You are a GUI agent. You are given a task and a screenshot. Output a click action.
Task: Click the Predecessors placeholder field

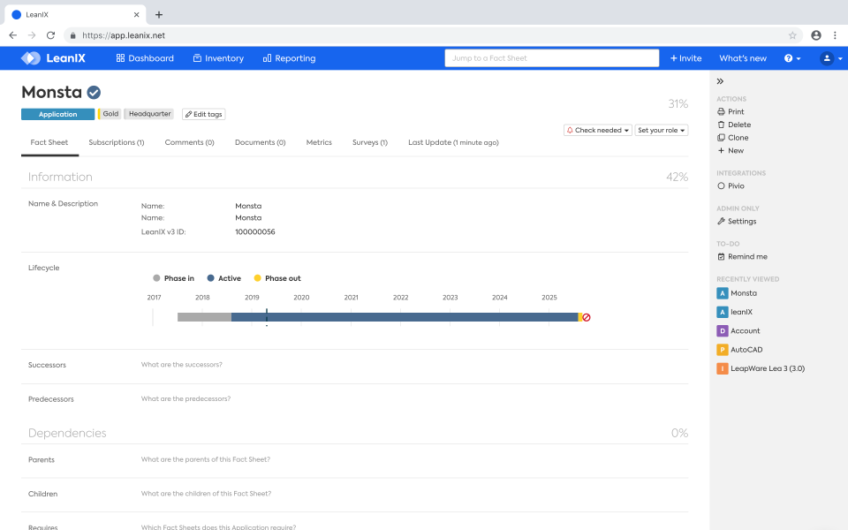click(x=185, y=398)
